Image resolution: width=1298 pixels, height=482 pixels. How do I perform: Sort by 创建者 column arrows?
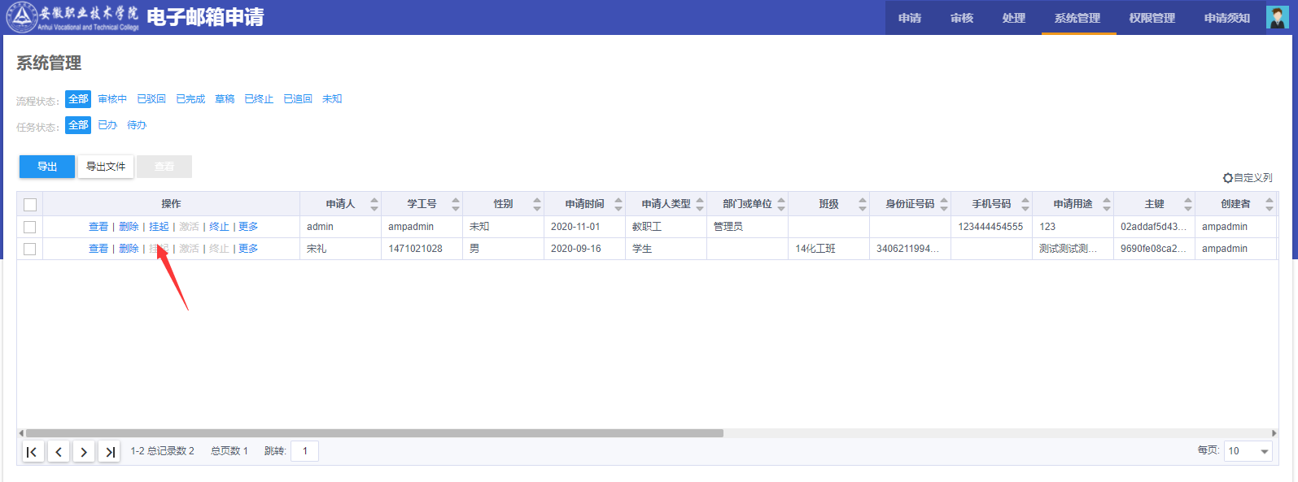(1270, 204)
